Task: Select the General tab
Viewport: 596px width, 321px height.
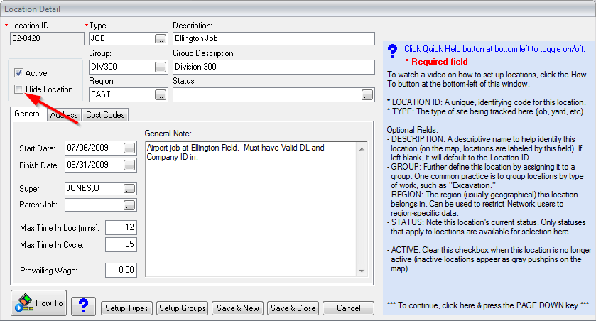Action: click(x=28, y=114)
